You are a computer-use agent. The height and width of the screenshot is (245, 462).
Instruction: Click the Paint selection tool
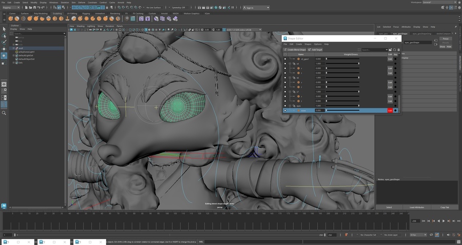tap(4, 42)
